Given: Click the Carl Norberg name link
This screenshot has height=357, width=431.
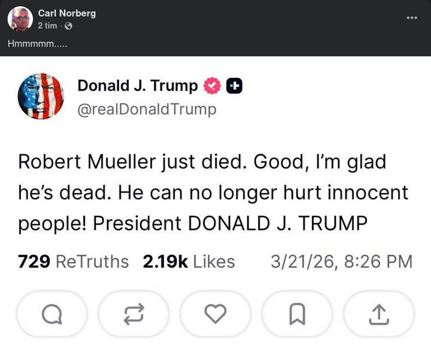Looking at the screenshot, I should (x=67, y=13).
